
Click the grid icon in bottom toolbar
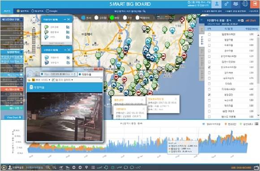coord(93,167)
